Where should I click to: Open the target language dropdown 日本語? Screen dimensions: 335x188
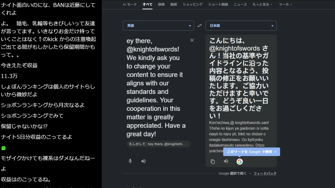point(241,26)
